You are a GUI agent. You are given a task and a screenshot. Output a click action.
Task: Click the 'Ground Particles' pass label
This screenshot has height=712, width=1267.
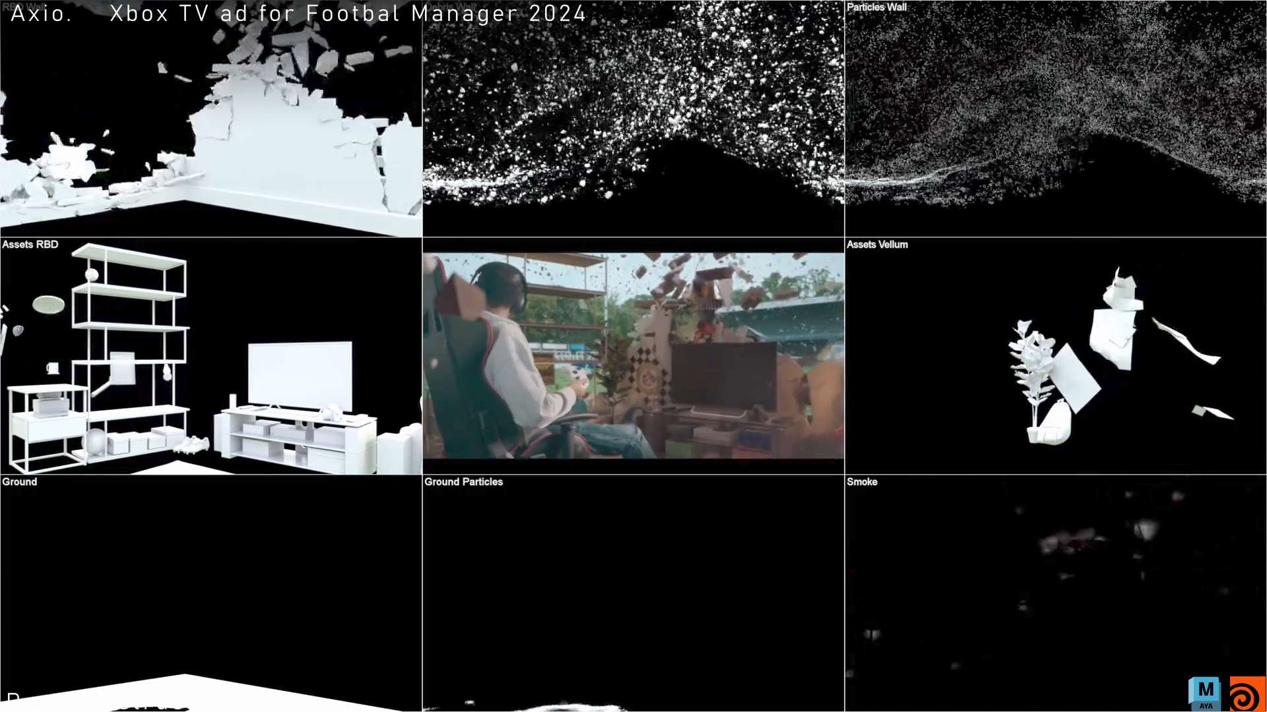tap(463, 482)
